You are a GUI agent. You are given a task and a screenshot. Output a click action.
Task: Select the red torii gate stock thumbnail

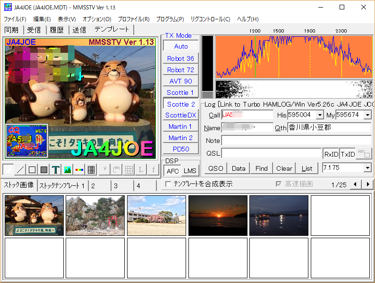95,216
